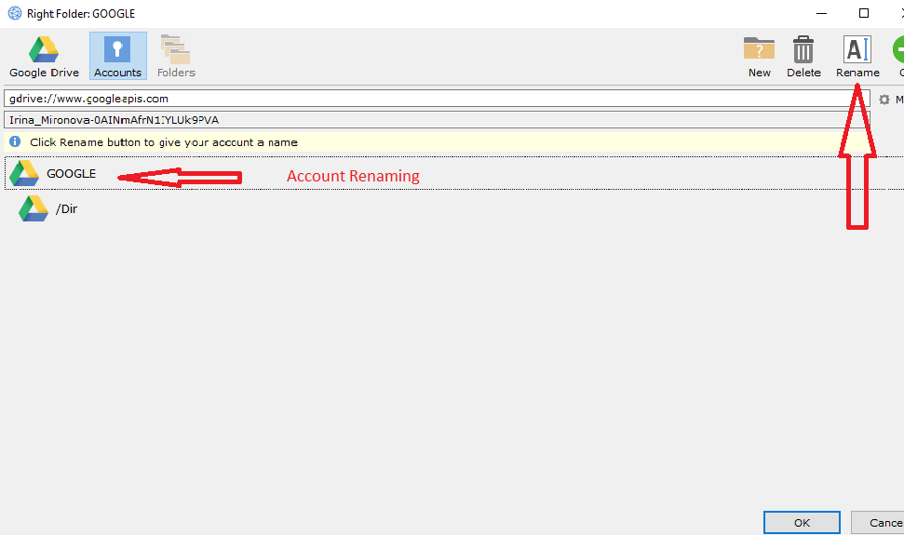Image resolution: width=904 pixels, height=535 pixels.
Task: Switch to the Folders view
Action: click(x=176, y=56)
